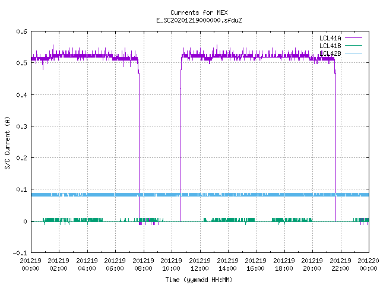Click the x-axis tick 201219 02:00

coord(58,264)
